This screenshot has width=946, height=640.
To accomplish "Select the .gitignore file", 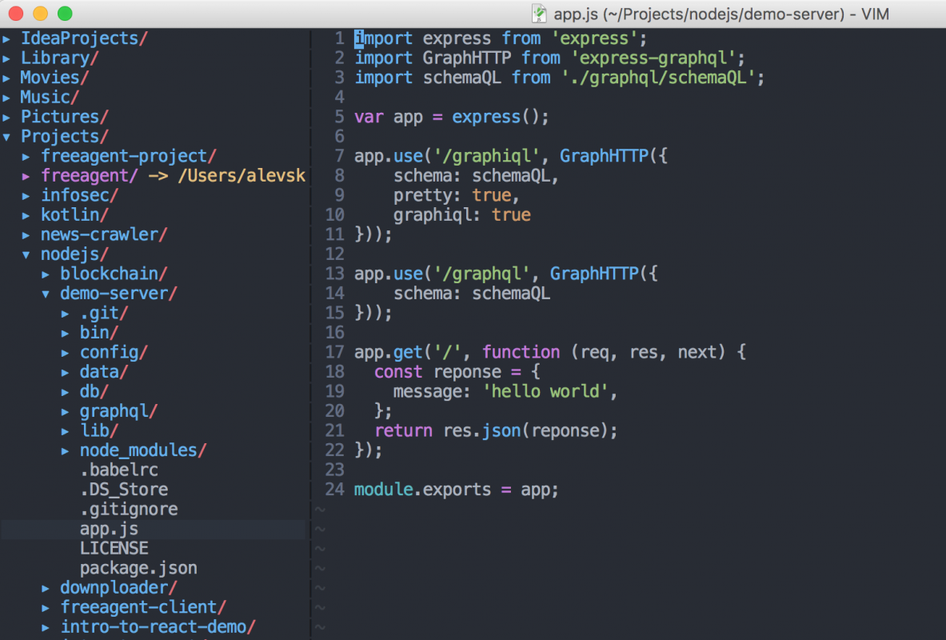I will 128,509.
